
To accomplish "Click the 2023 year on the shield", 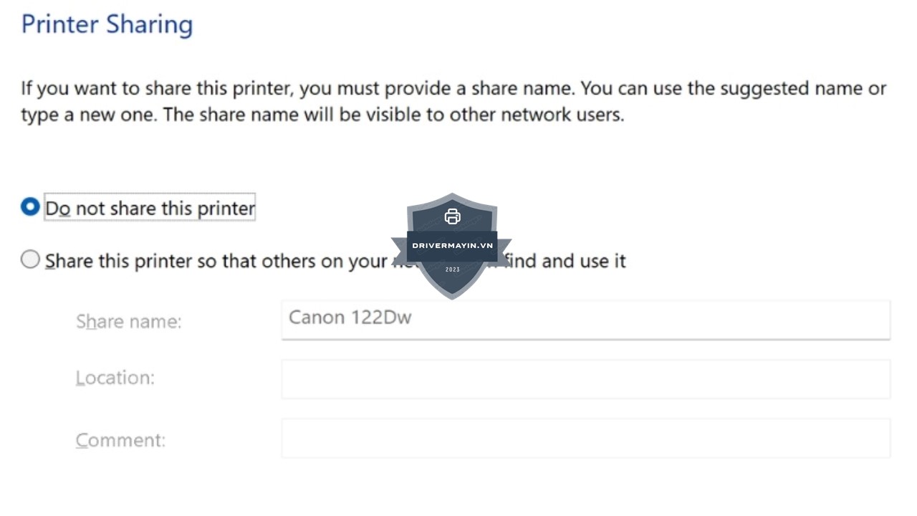I will (452, 269).
